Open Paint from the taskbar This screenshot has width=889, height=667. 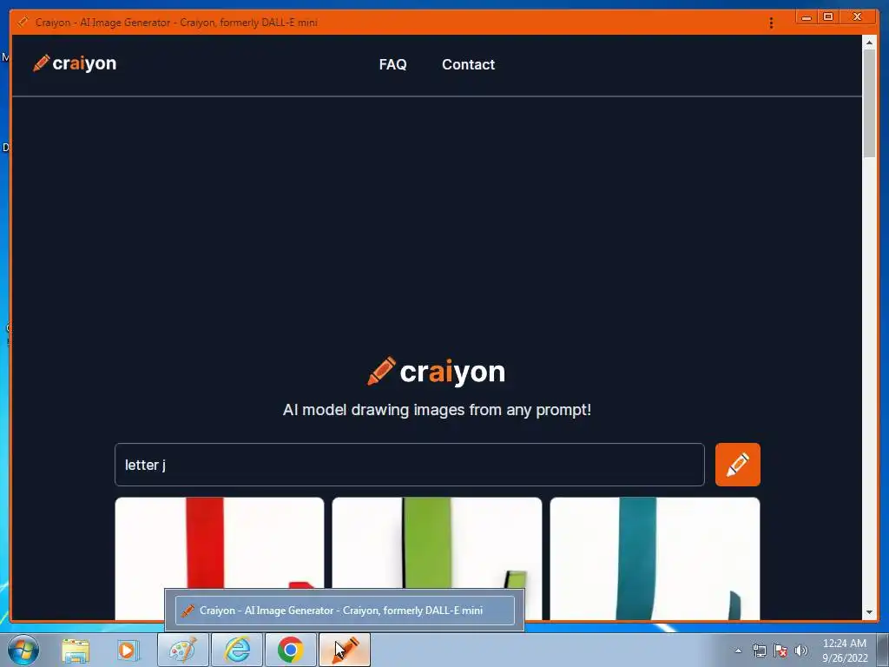[182, 650]
